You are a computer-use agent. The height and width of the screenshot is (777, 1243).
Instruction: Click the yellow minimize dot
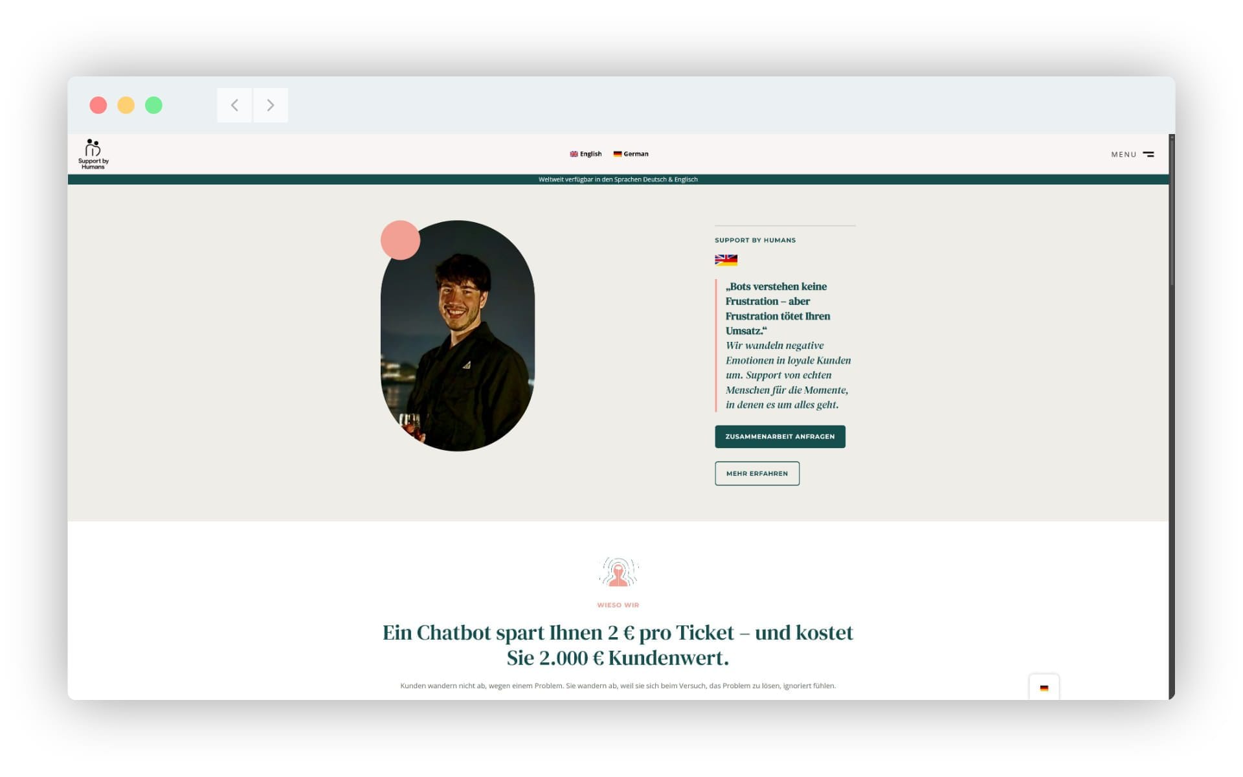click(126, 105)
